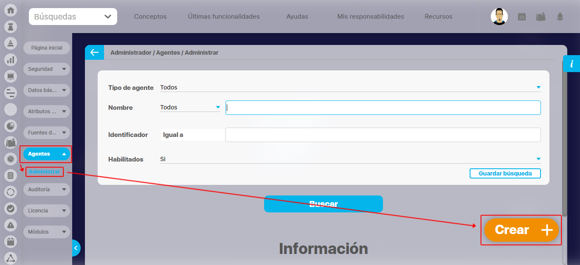Viewport: 580px width, 265px height.
Task: Click the home icon in left sidebar
Action: 11,10
